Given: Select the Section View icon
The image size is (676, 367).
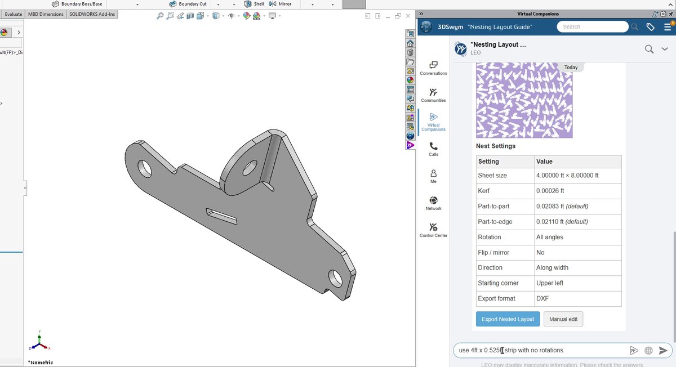Looking at the screenshot, I should click(190, 16).
